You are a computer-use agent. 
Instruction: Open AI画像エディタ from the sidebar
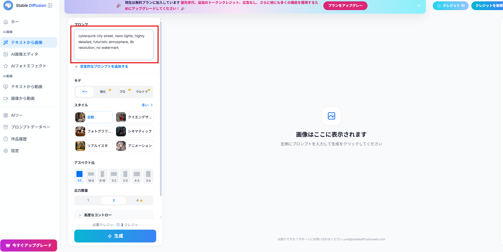25,54
